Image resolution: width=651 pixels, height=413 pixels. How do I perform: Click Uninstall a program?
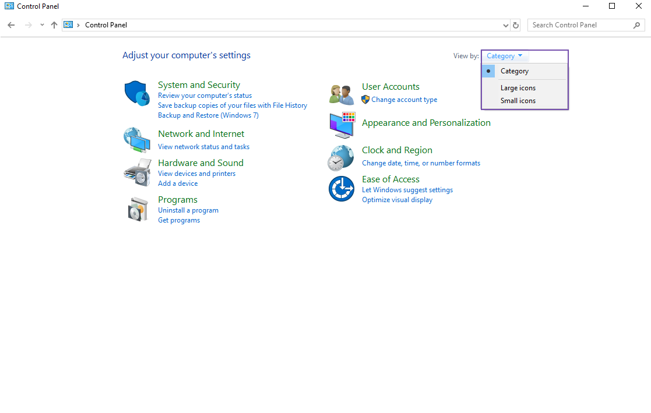point(188,210)
